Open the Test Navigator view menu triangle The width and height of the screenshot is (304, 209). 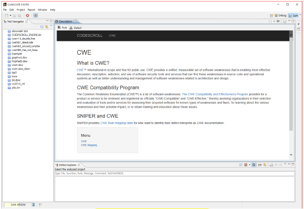coord(51,26)
